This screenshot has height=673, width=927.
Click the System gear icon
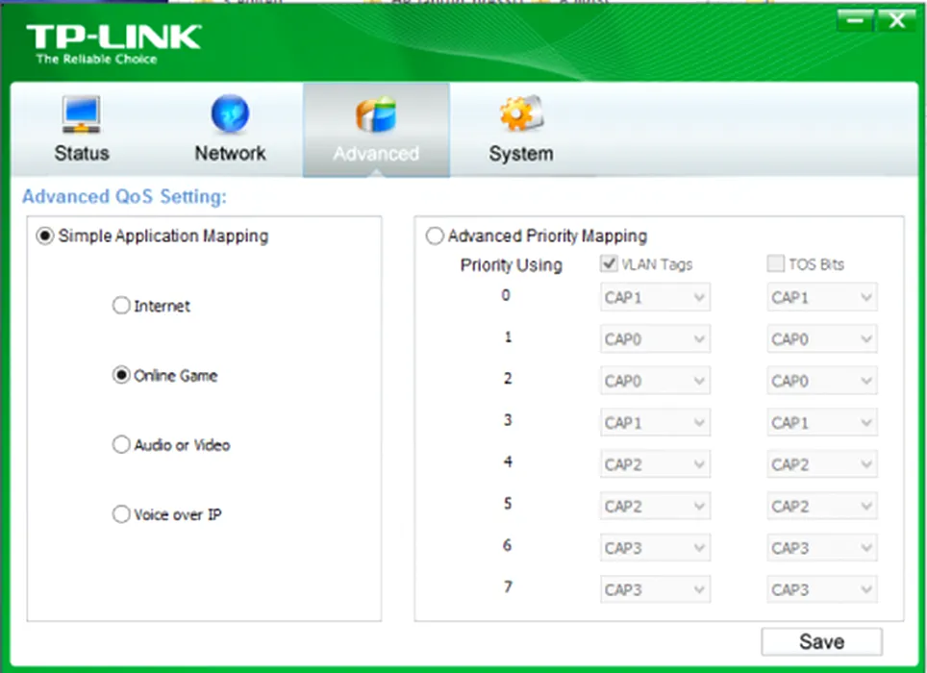520,115
